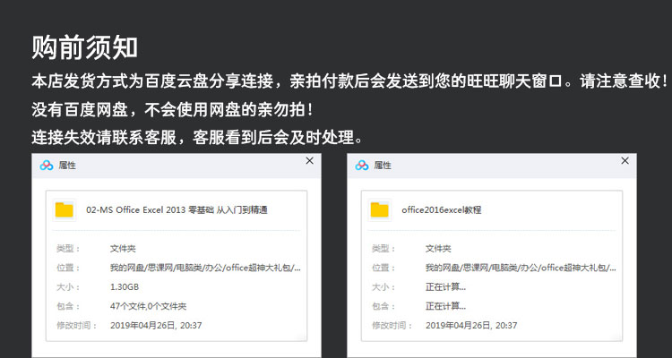The image size is (672, 358).
Task: Click folder icon beside 02-MS Office Excel 2013
Action: click(64, 209)
